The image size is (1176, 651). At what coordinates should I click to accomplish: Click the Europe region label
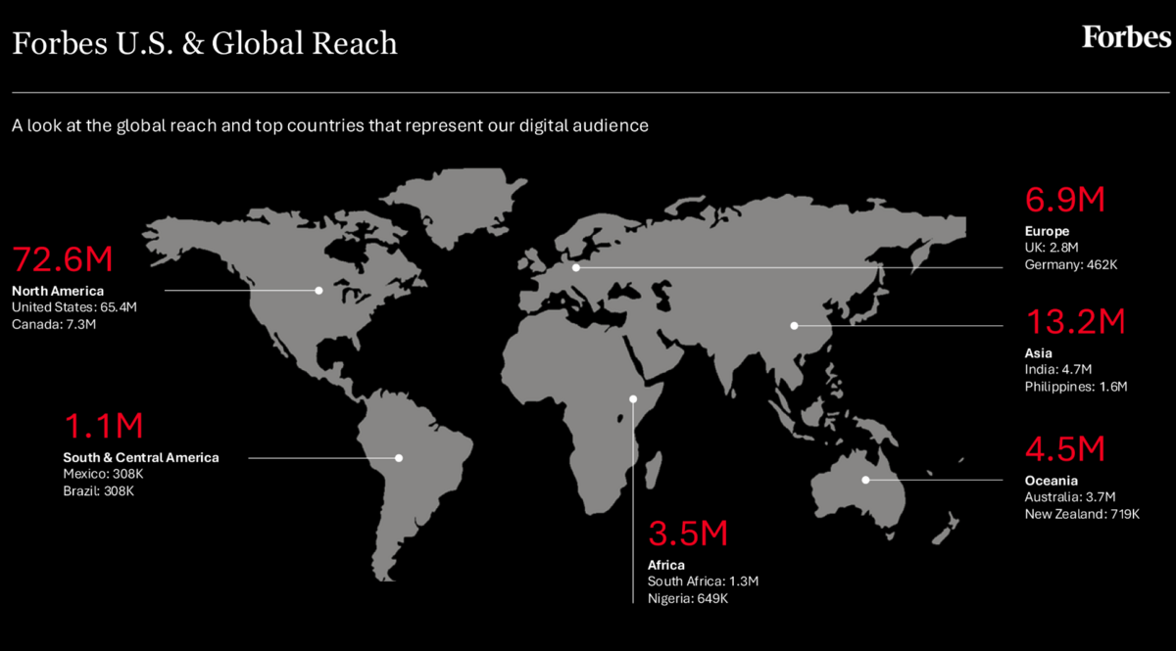pos(1047,231)
